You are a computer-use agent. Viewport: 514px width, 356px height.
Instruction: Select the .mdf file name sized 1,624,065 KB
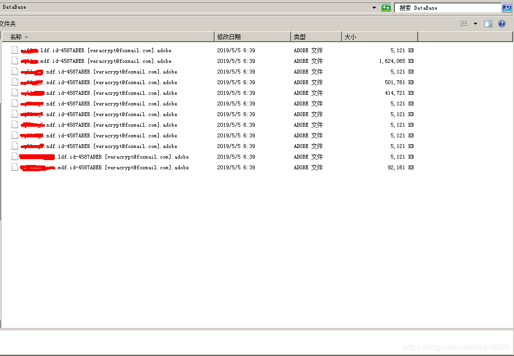(96, 61)
